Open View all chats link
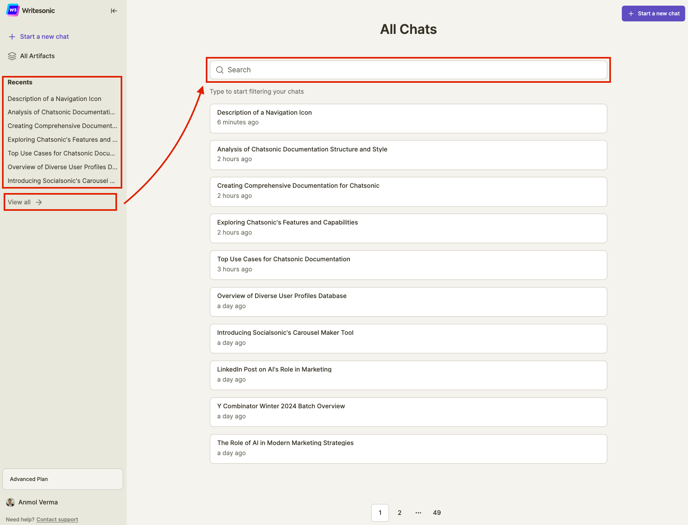This screenshot has width=688, height=525. [x=25, y=202]
